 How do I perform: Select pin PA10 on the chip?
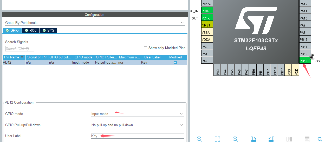(305, 18)
